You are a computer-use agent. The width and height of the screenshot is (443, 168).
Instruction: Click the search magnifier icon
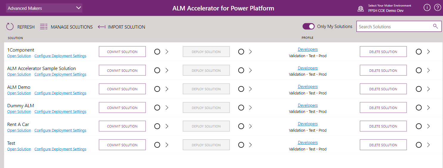pyautogui.click(x=436, y=26)
